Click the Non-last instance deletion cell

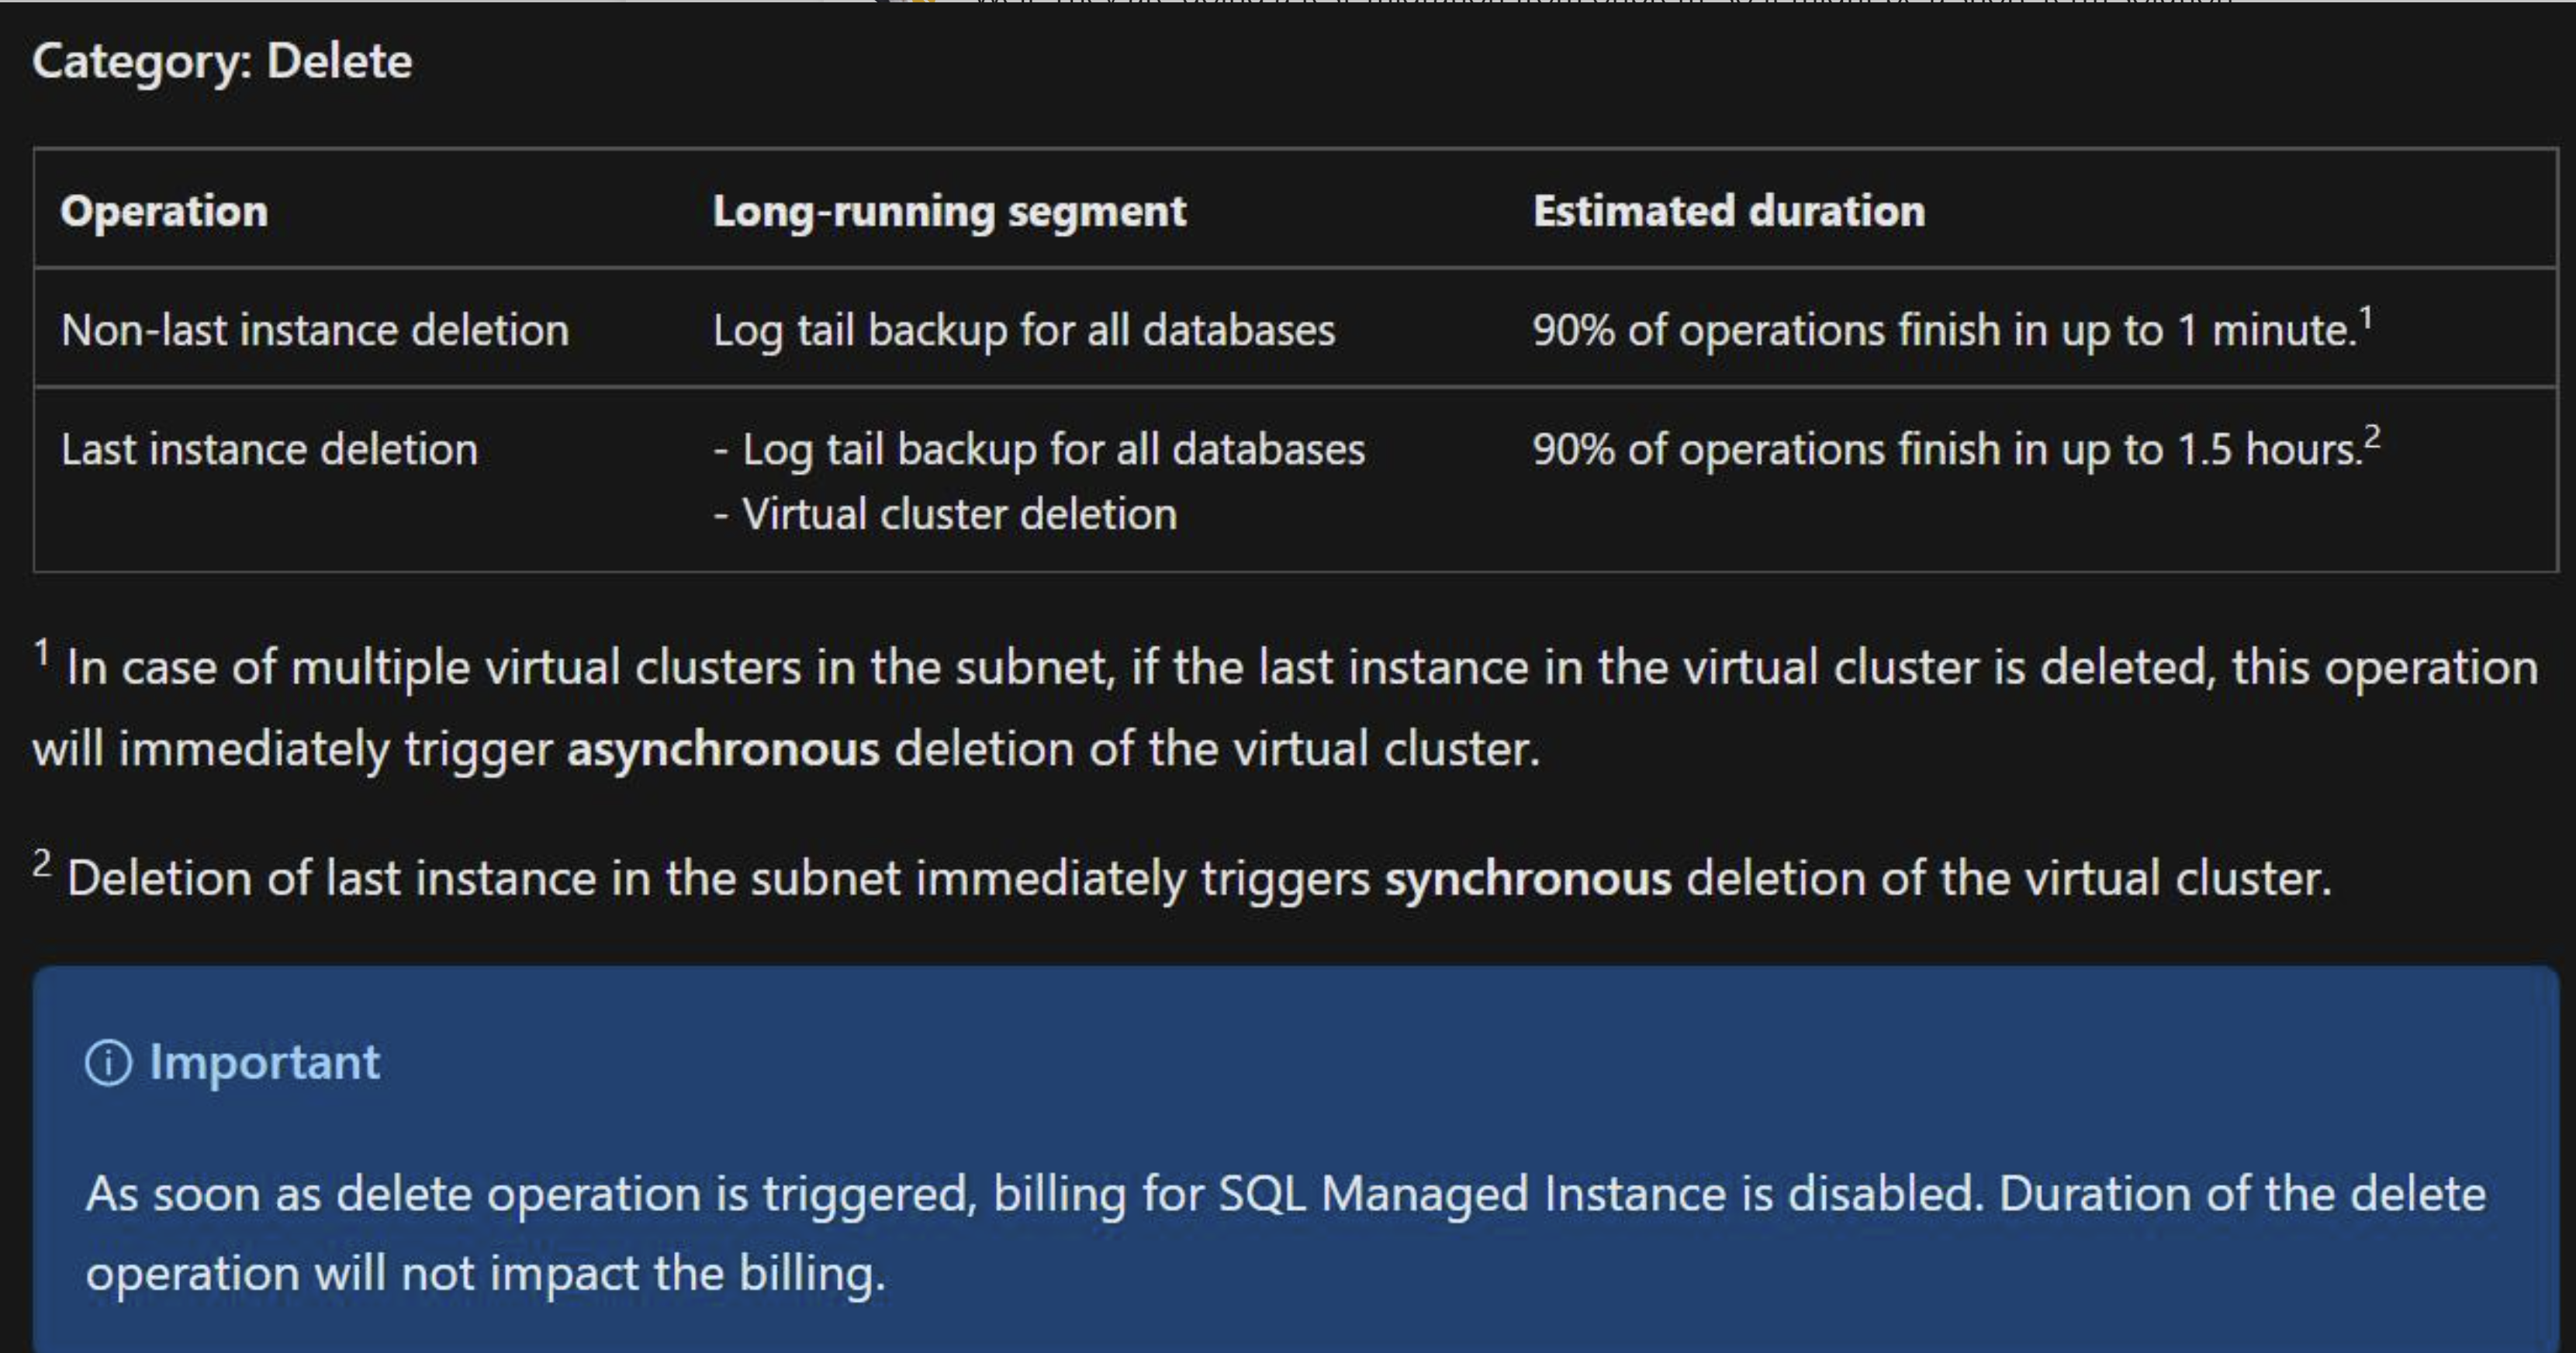pos(315,330)
